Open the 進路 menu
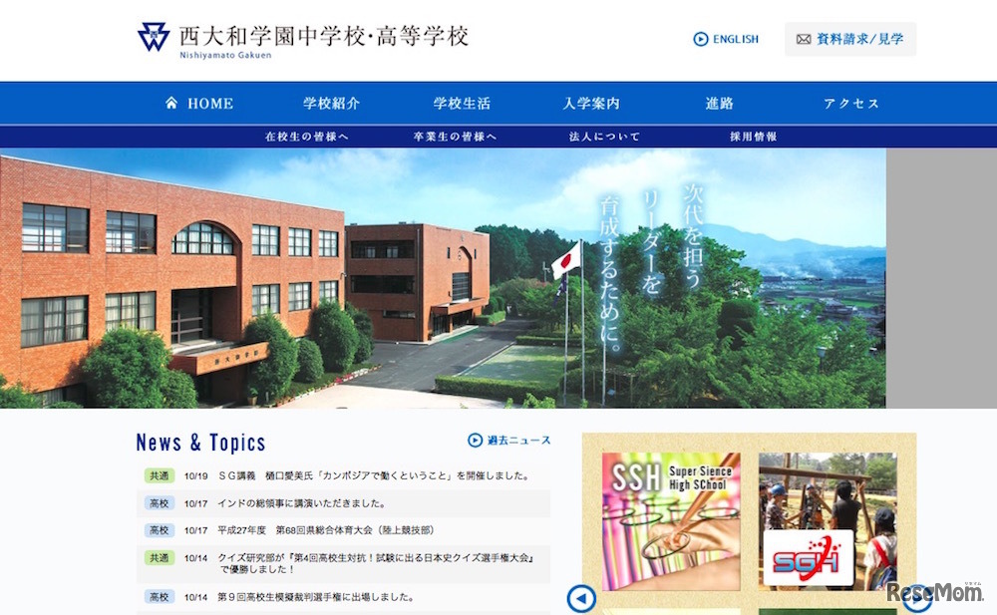The image size is (997, 615). coord(720,103)
